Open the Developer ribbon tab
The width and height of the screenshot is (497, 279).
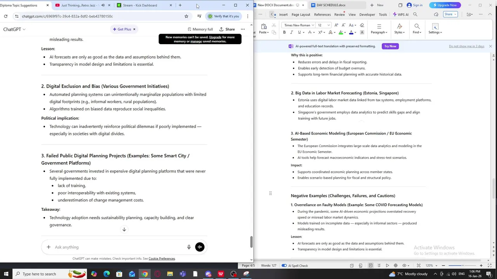[367, 14]
